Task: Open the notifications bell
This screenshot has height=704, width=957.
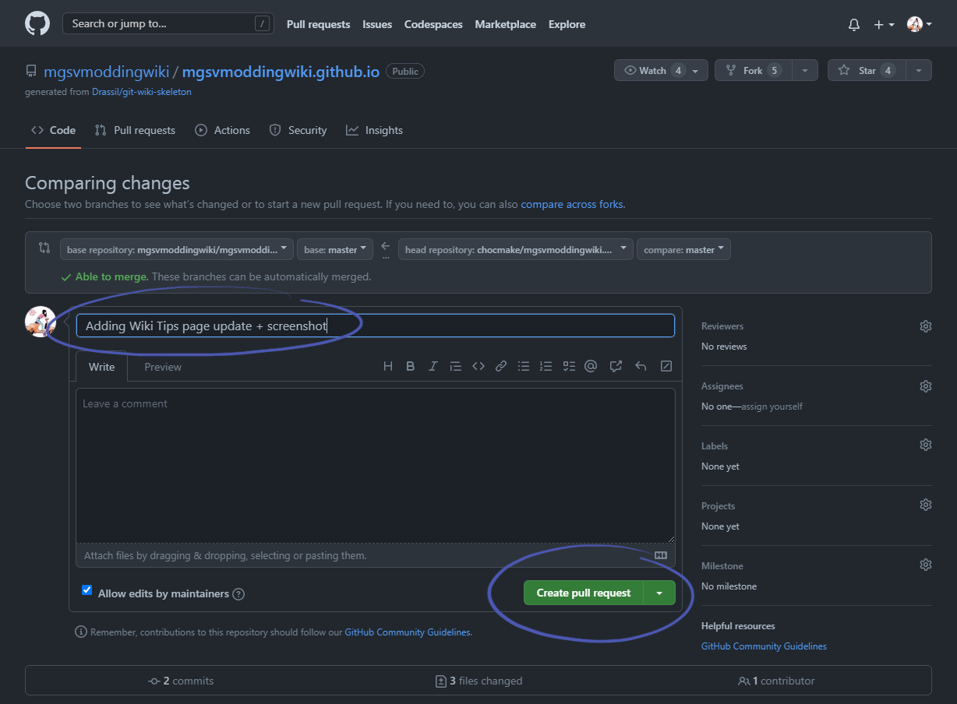Action: click(854, 25)
